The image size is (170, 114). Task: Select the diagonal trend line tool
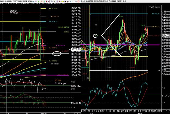point(54,2)
